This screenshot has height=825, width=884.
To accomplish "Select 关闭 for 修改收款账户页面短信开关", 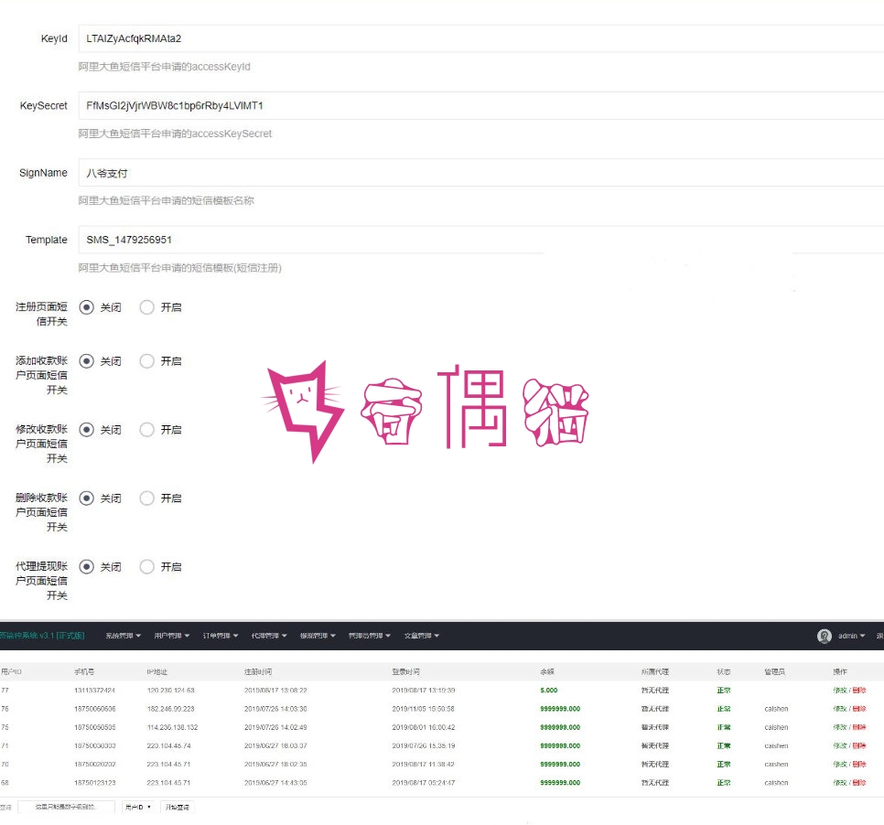I will pos(86,430).
